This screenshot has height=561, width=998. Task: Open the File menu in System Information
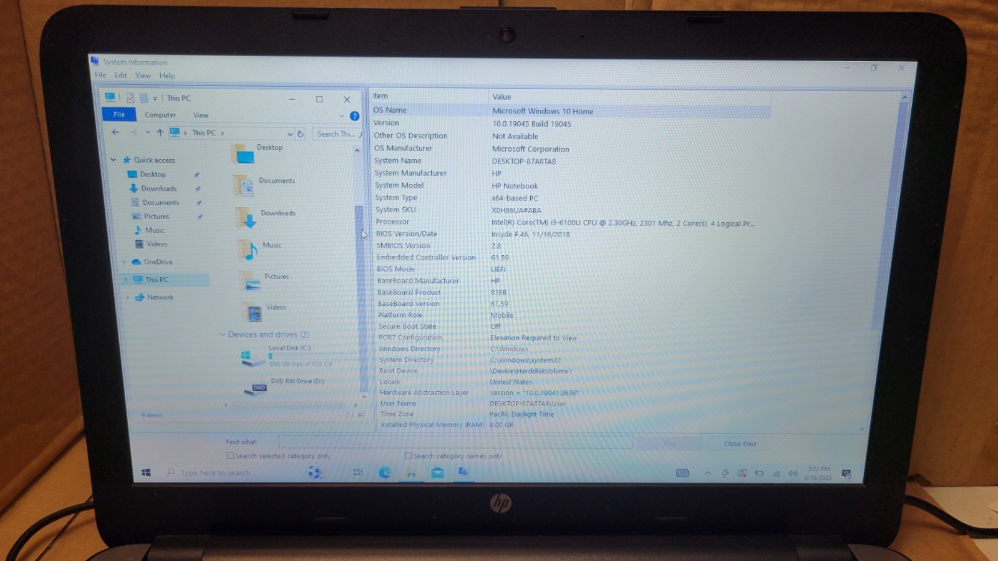[x=100, y=75]
